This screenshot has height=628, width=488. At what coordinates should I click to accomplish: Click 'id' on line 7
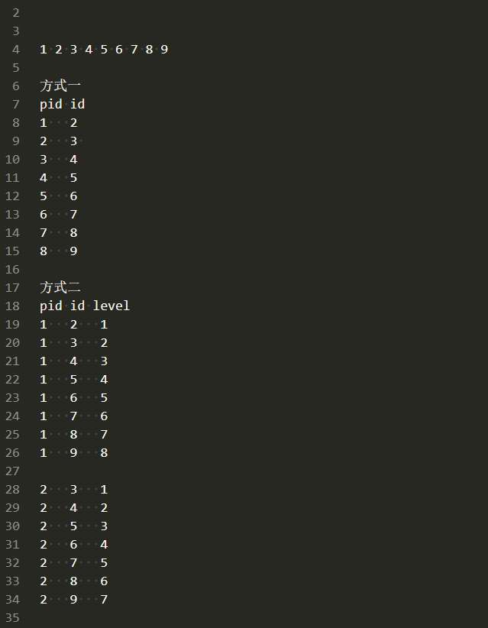[78, 104]
